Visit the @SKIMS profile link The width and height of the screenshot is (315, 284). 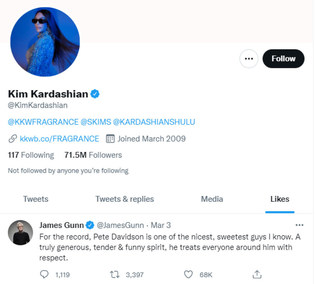point(96,122)
